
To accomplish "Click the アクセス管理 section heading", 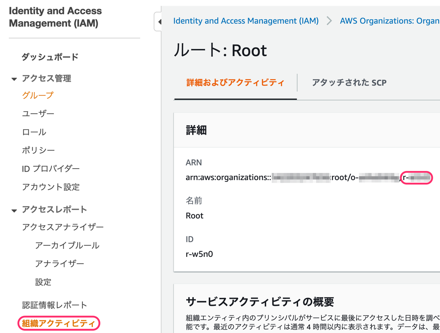I will pos(47,78).
